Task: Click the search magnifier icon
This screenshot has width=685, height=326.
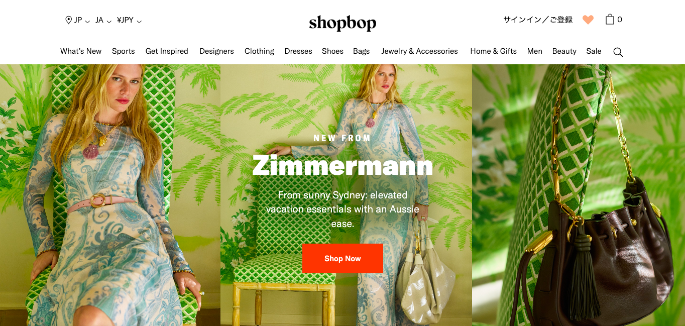Action: 618,52
